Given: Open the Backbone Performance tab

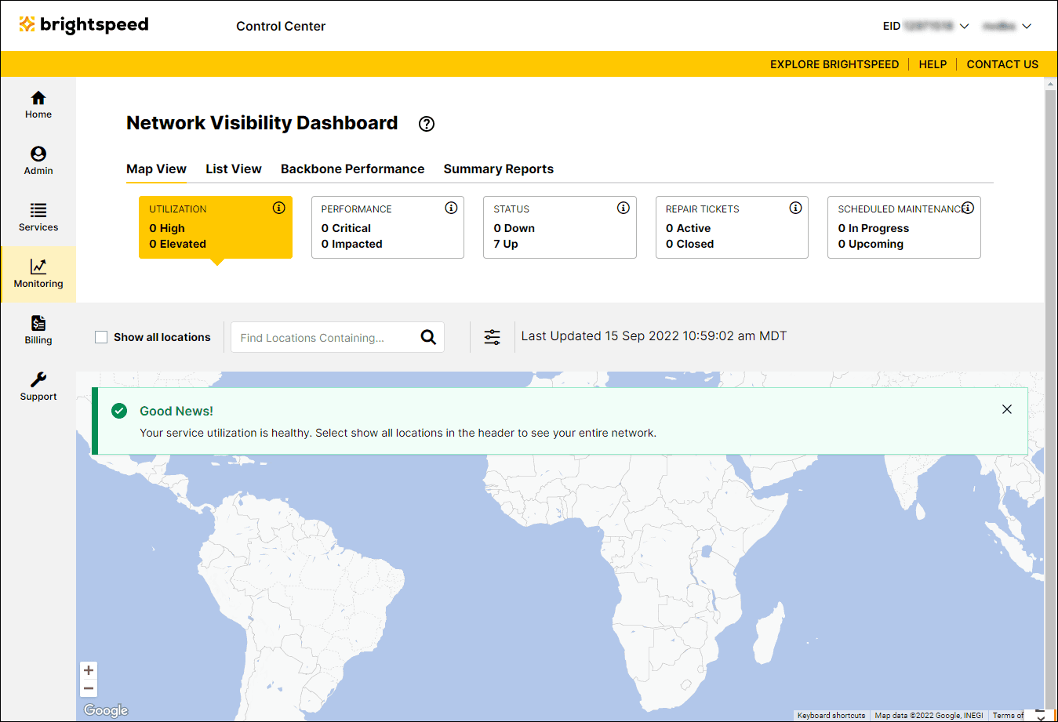Looking at the screenshot, I should [352, 169].
